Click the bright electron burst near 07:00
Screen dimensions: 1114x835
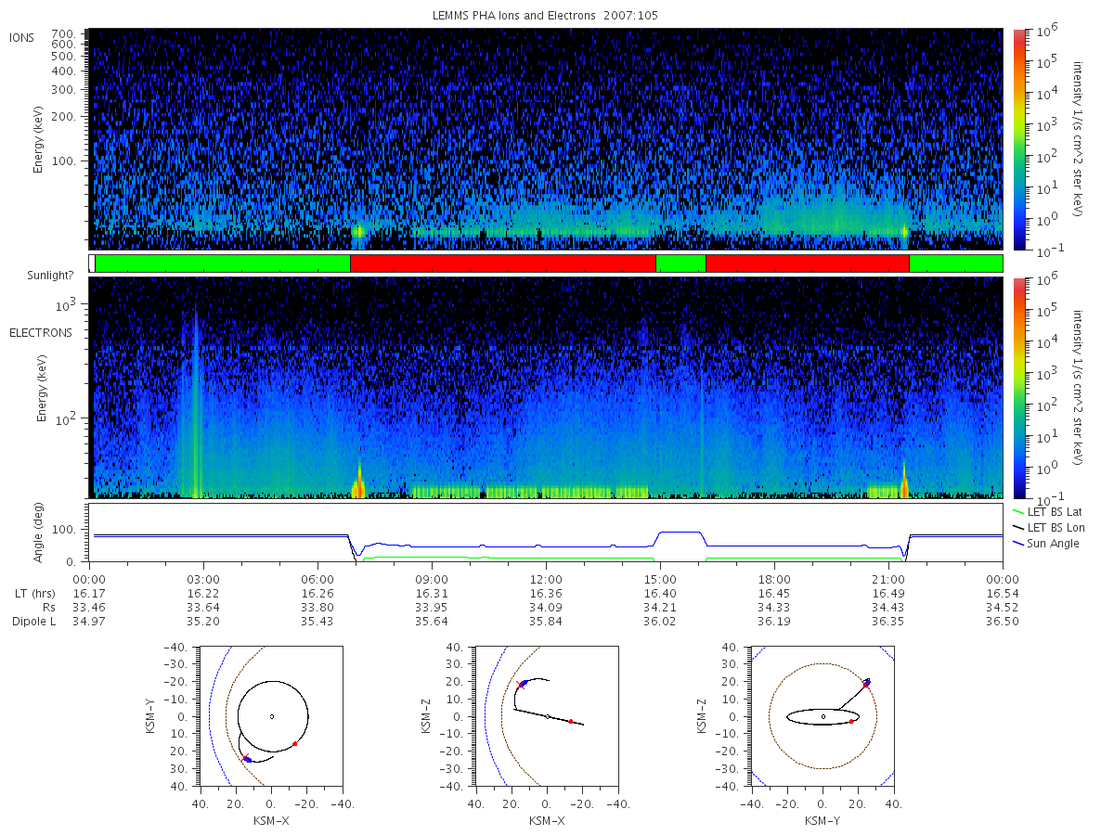(358, 482)
